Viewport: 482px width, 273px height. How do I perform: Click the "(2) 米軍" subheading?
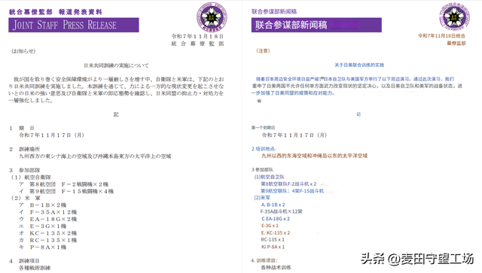pos(26,198)
